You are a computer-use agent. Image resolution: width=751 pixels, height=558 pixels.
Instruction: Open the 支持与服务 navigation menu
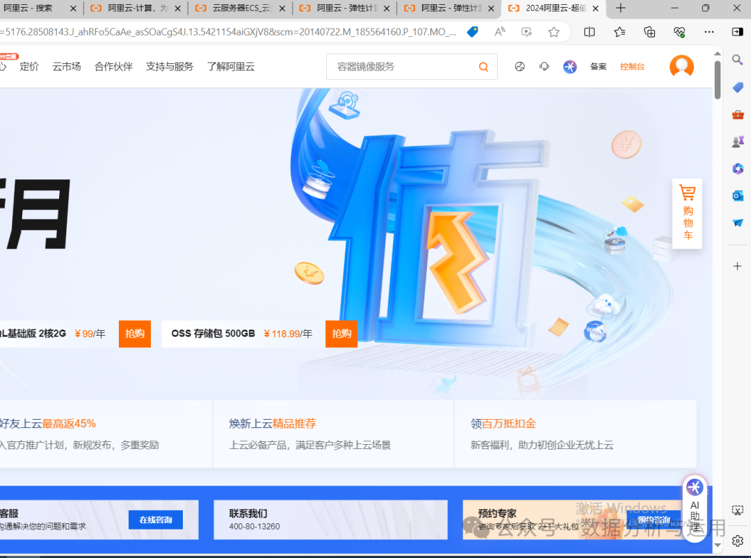pos(170,67)
